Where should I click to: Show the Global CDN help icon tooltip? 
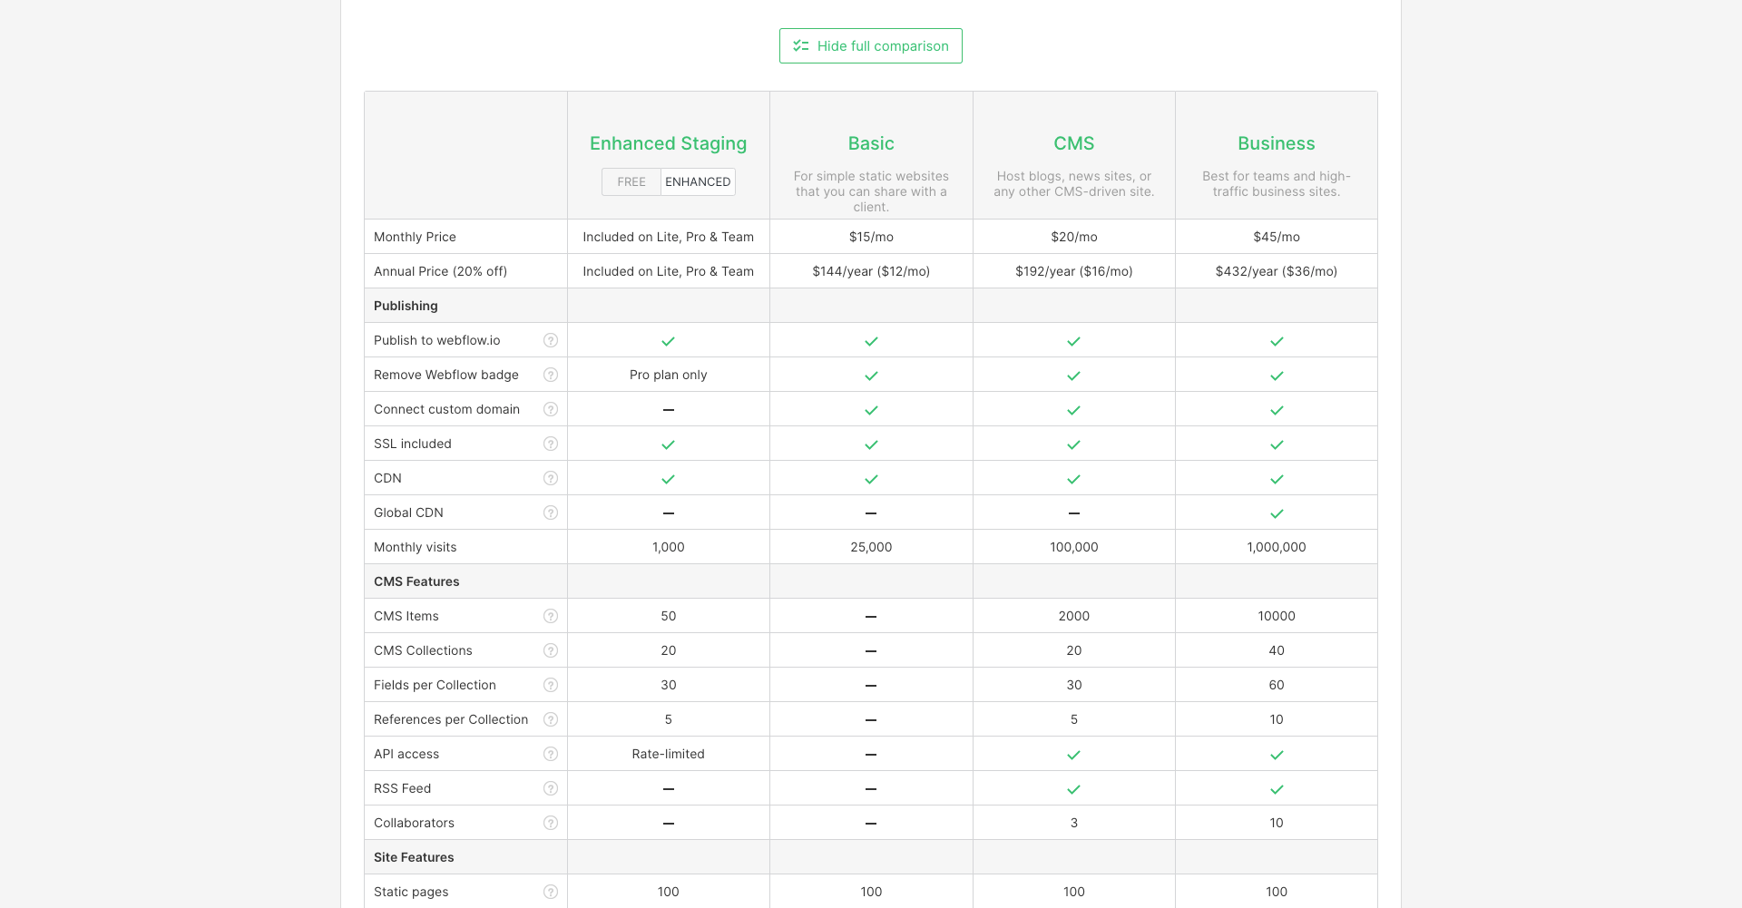(x=551, y=513)
